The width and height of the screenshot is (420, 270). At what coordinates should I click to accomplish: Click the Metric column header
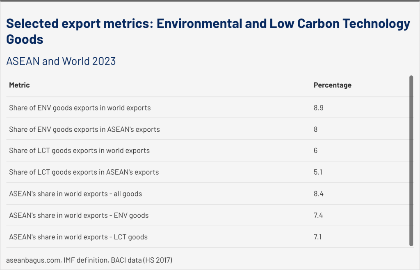[19, 85]
